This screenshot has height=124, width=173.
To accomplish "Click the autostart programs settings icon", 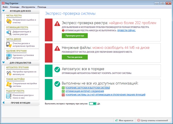I will click(x=9, y=73).
